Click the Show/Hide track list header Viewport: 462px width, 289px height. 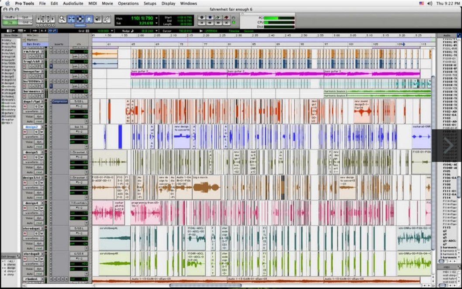pos(11,35)
